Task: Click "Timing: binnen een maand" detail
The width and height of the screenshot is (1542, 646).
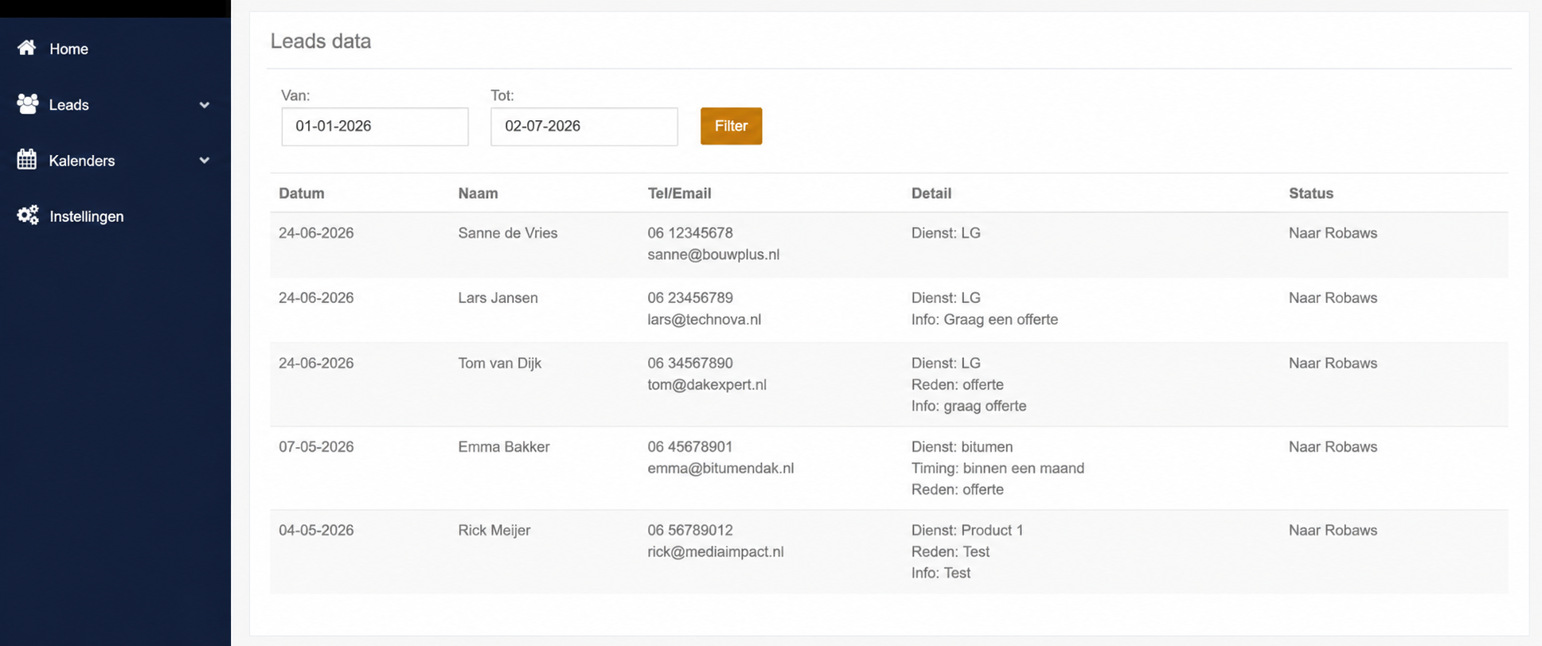Action: point(997,468)
